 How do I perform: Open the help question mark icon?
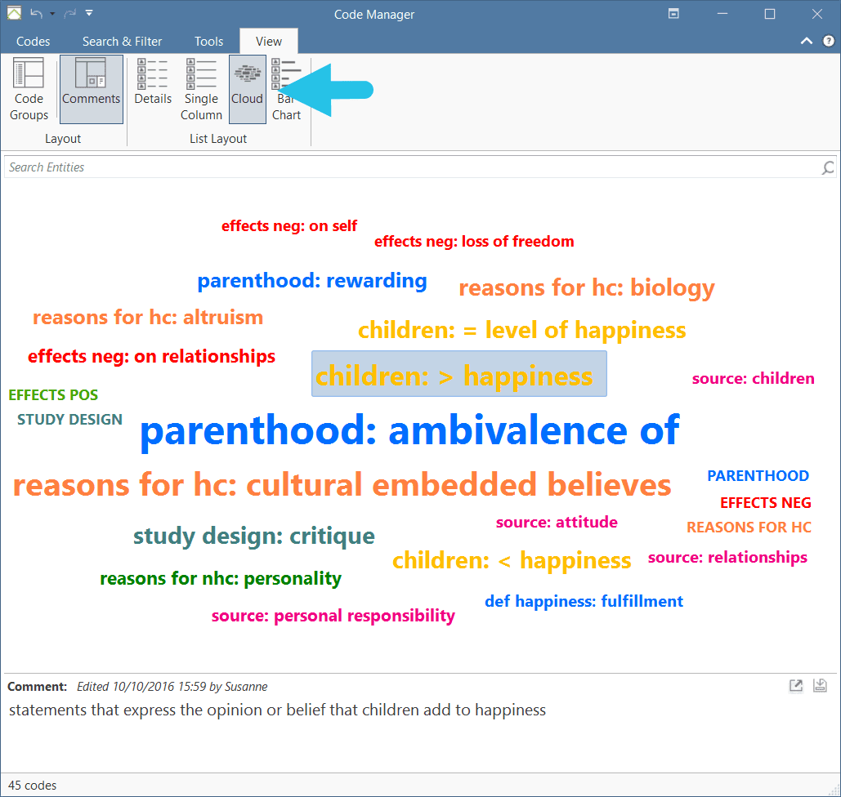point(829,41)
